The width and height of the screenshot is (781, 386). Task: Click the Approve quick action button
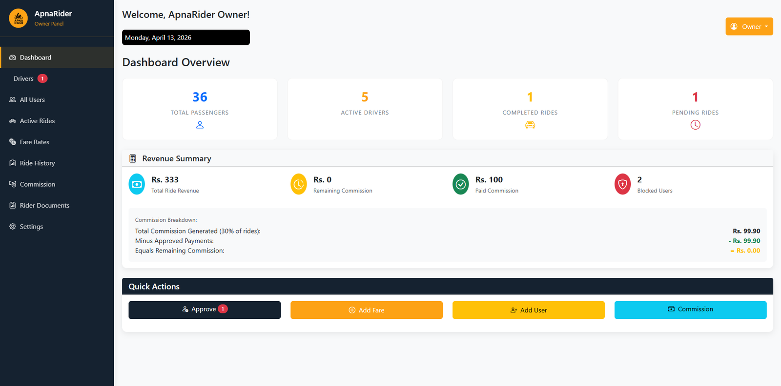205,310
